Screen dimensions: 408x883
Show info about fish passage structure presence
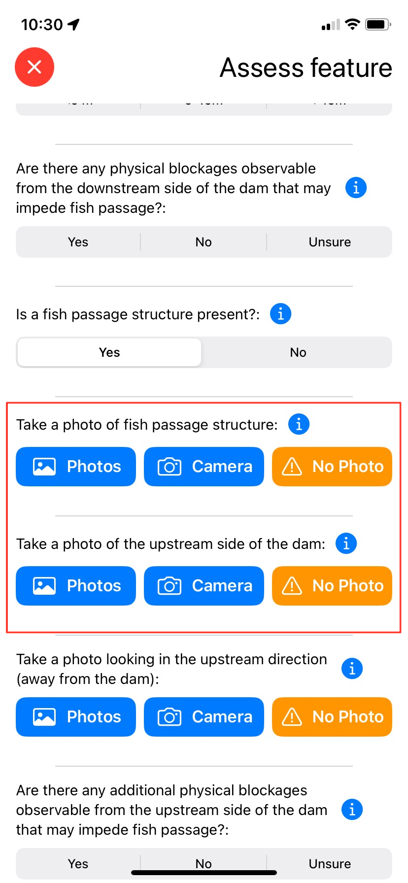[x=281, y=314]
